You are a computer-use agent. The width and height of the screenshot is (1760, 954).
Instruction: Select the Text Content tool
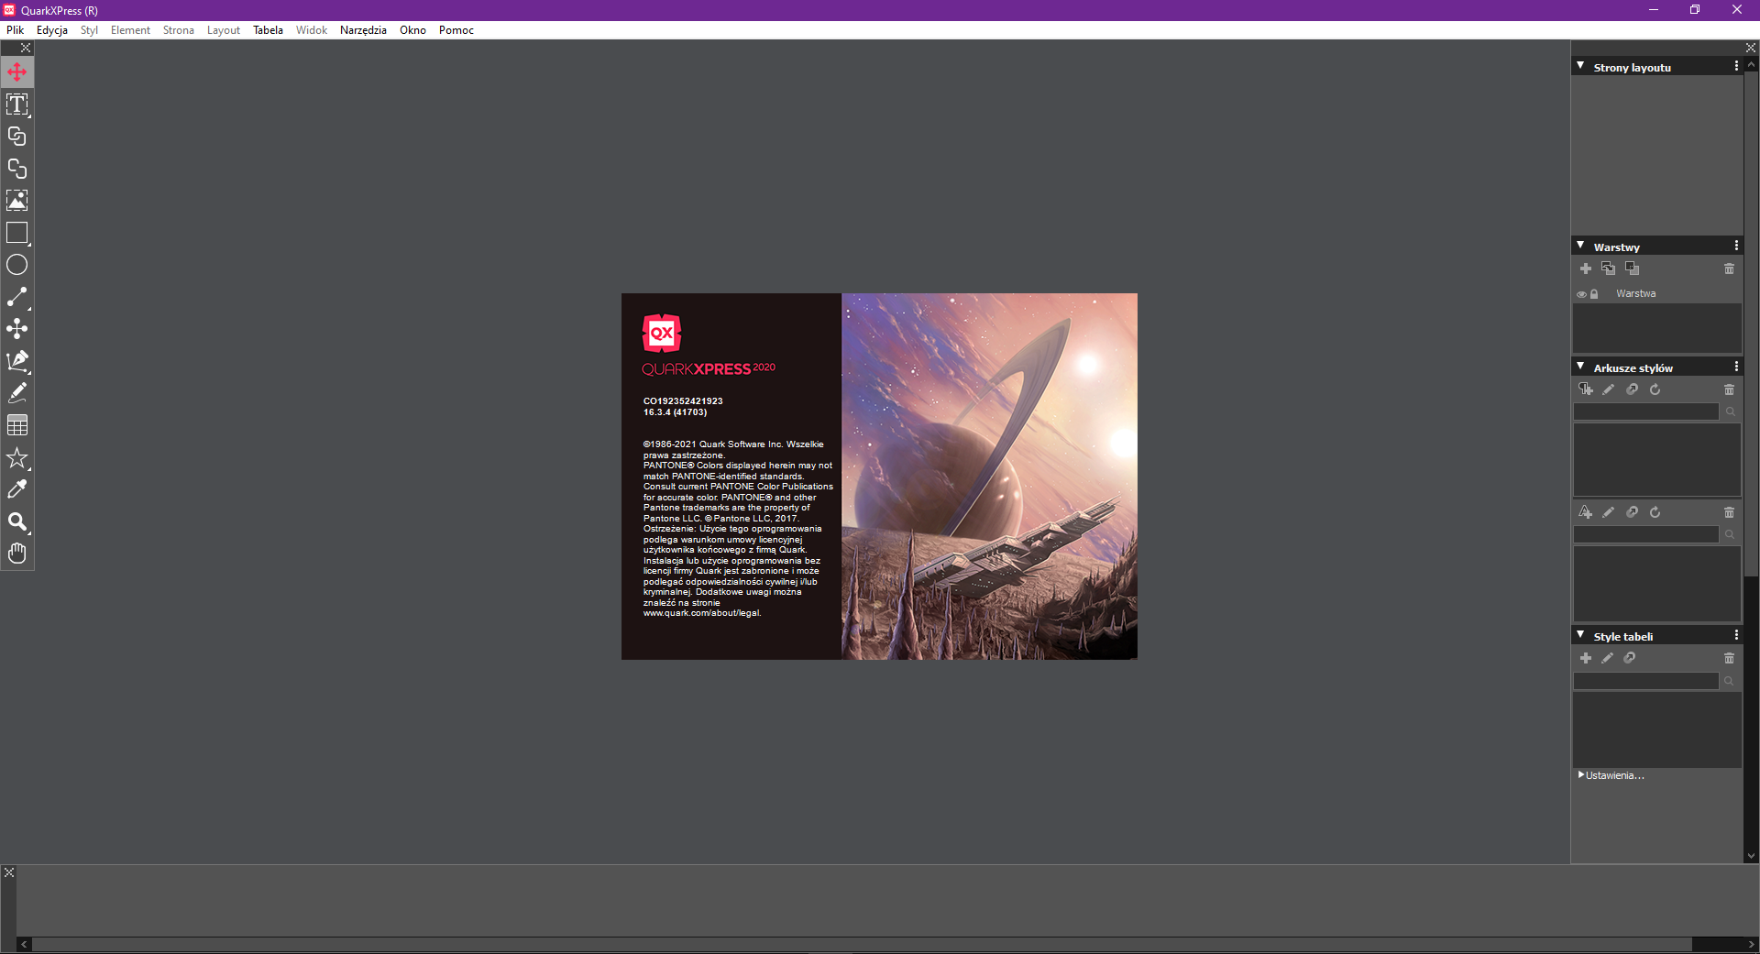pos(17,104)
